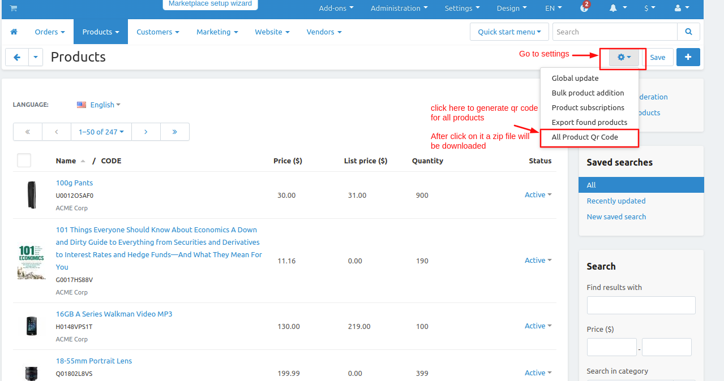Open the 16GB A Series Walkman product link
The height and width of the screenshot is (381, 724).
[114, 314]
